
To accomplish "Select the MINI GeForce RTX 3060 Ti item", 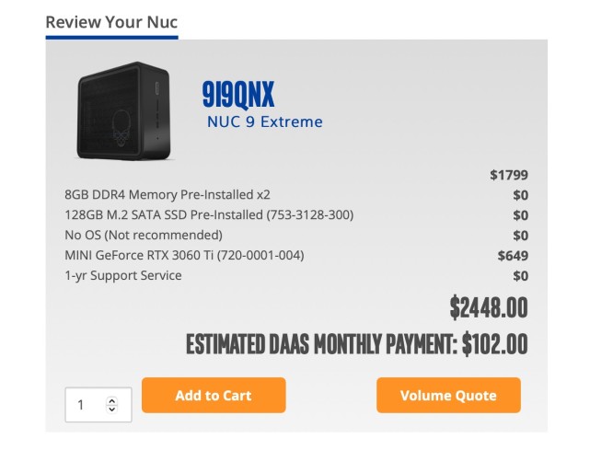I will [x=184, y=255].
